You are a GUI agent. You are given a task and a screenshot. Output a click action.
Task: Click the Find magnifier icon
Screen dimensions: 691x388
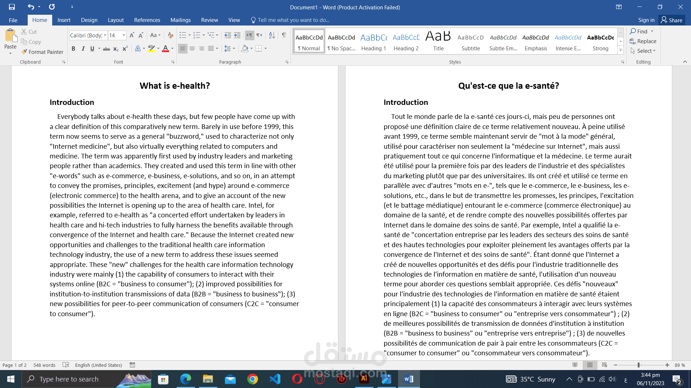point(633,31)
